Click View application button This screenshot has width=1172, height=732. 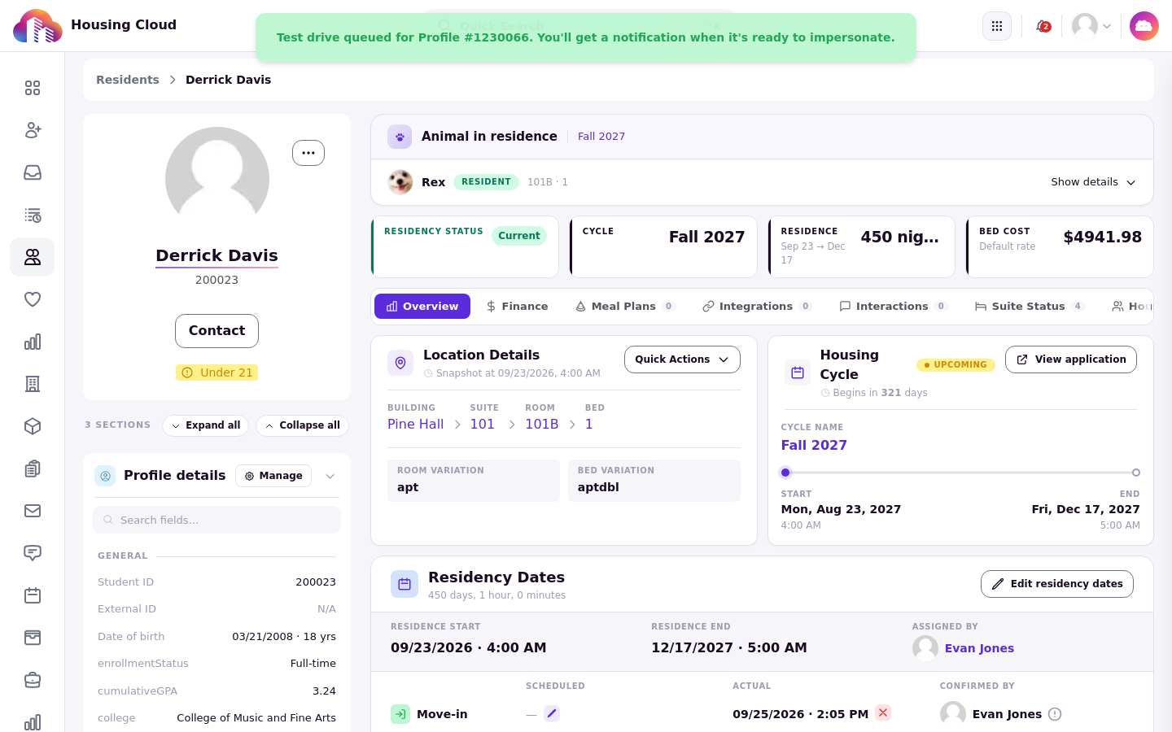point(1071,359)
